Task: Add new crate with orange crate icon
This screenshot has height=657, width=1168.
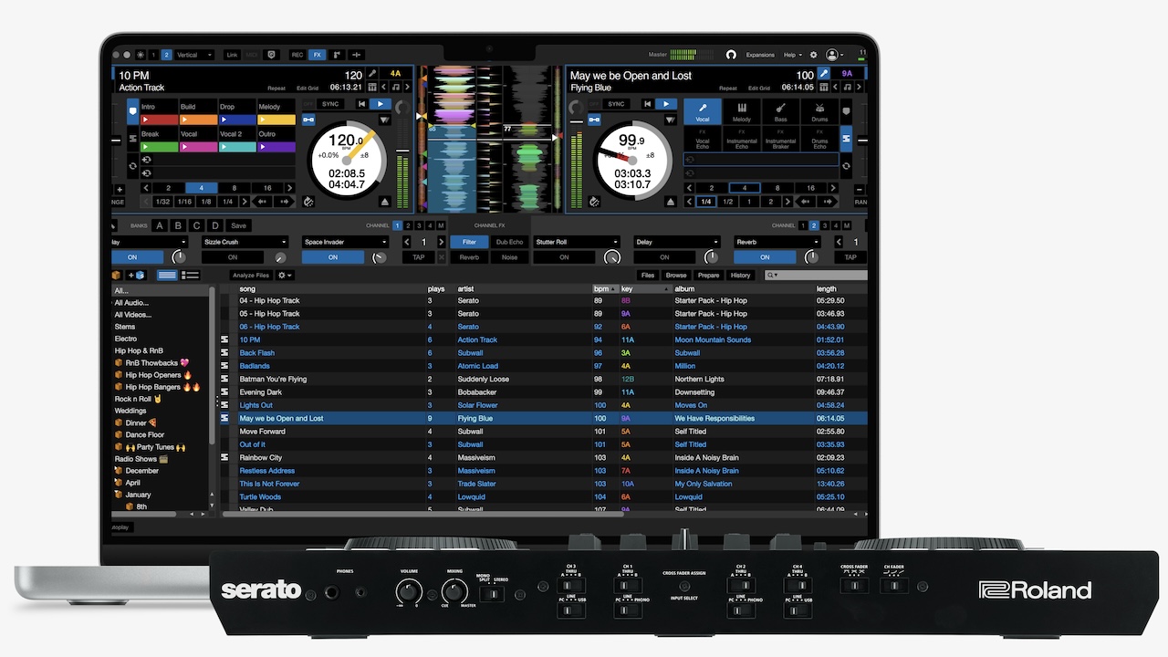Action: click(x=116, y=275)
